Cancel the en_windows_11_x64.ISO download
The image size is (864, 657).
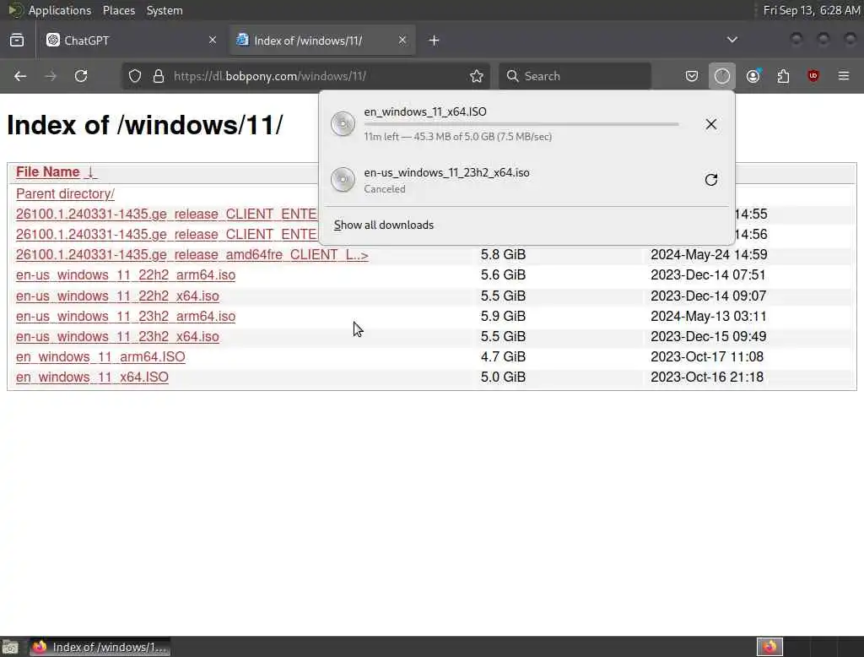(710, 124)
